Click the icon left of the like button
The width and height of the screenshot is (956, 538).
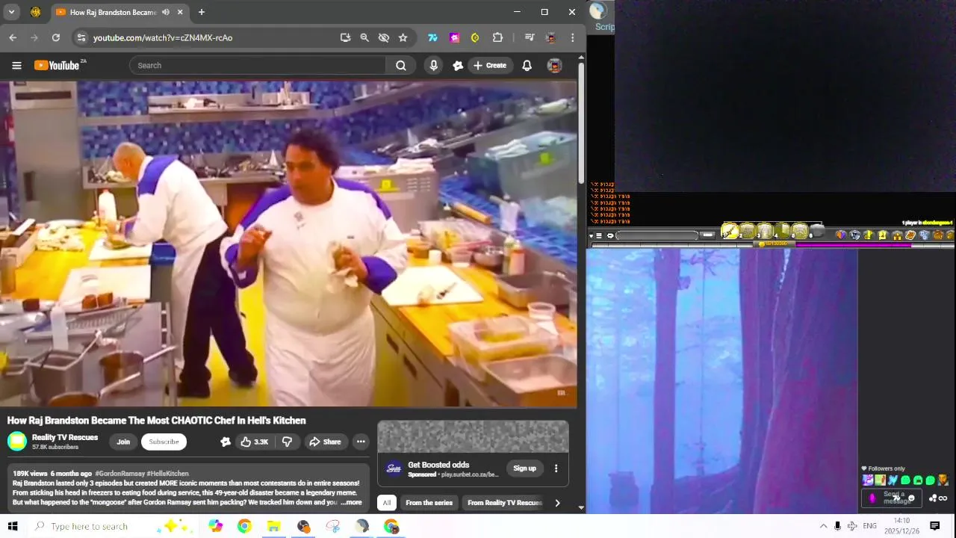click(x=226, y=442)
